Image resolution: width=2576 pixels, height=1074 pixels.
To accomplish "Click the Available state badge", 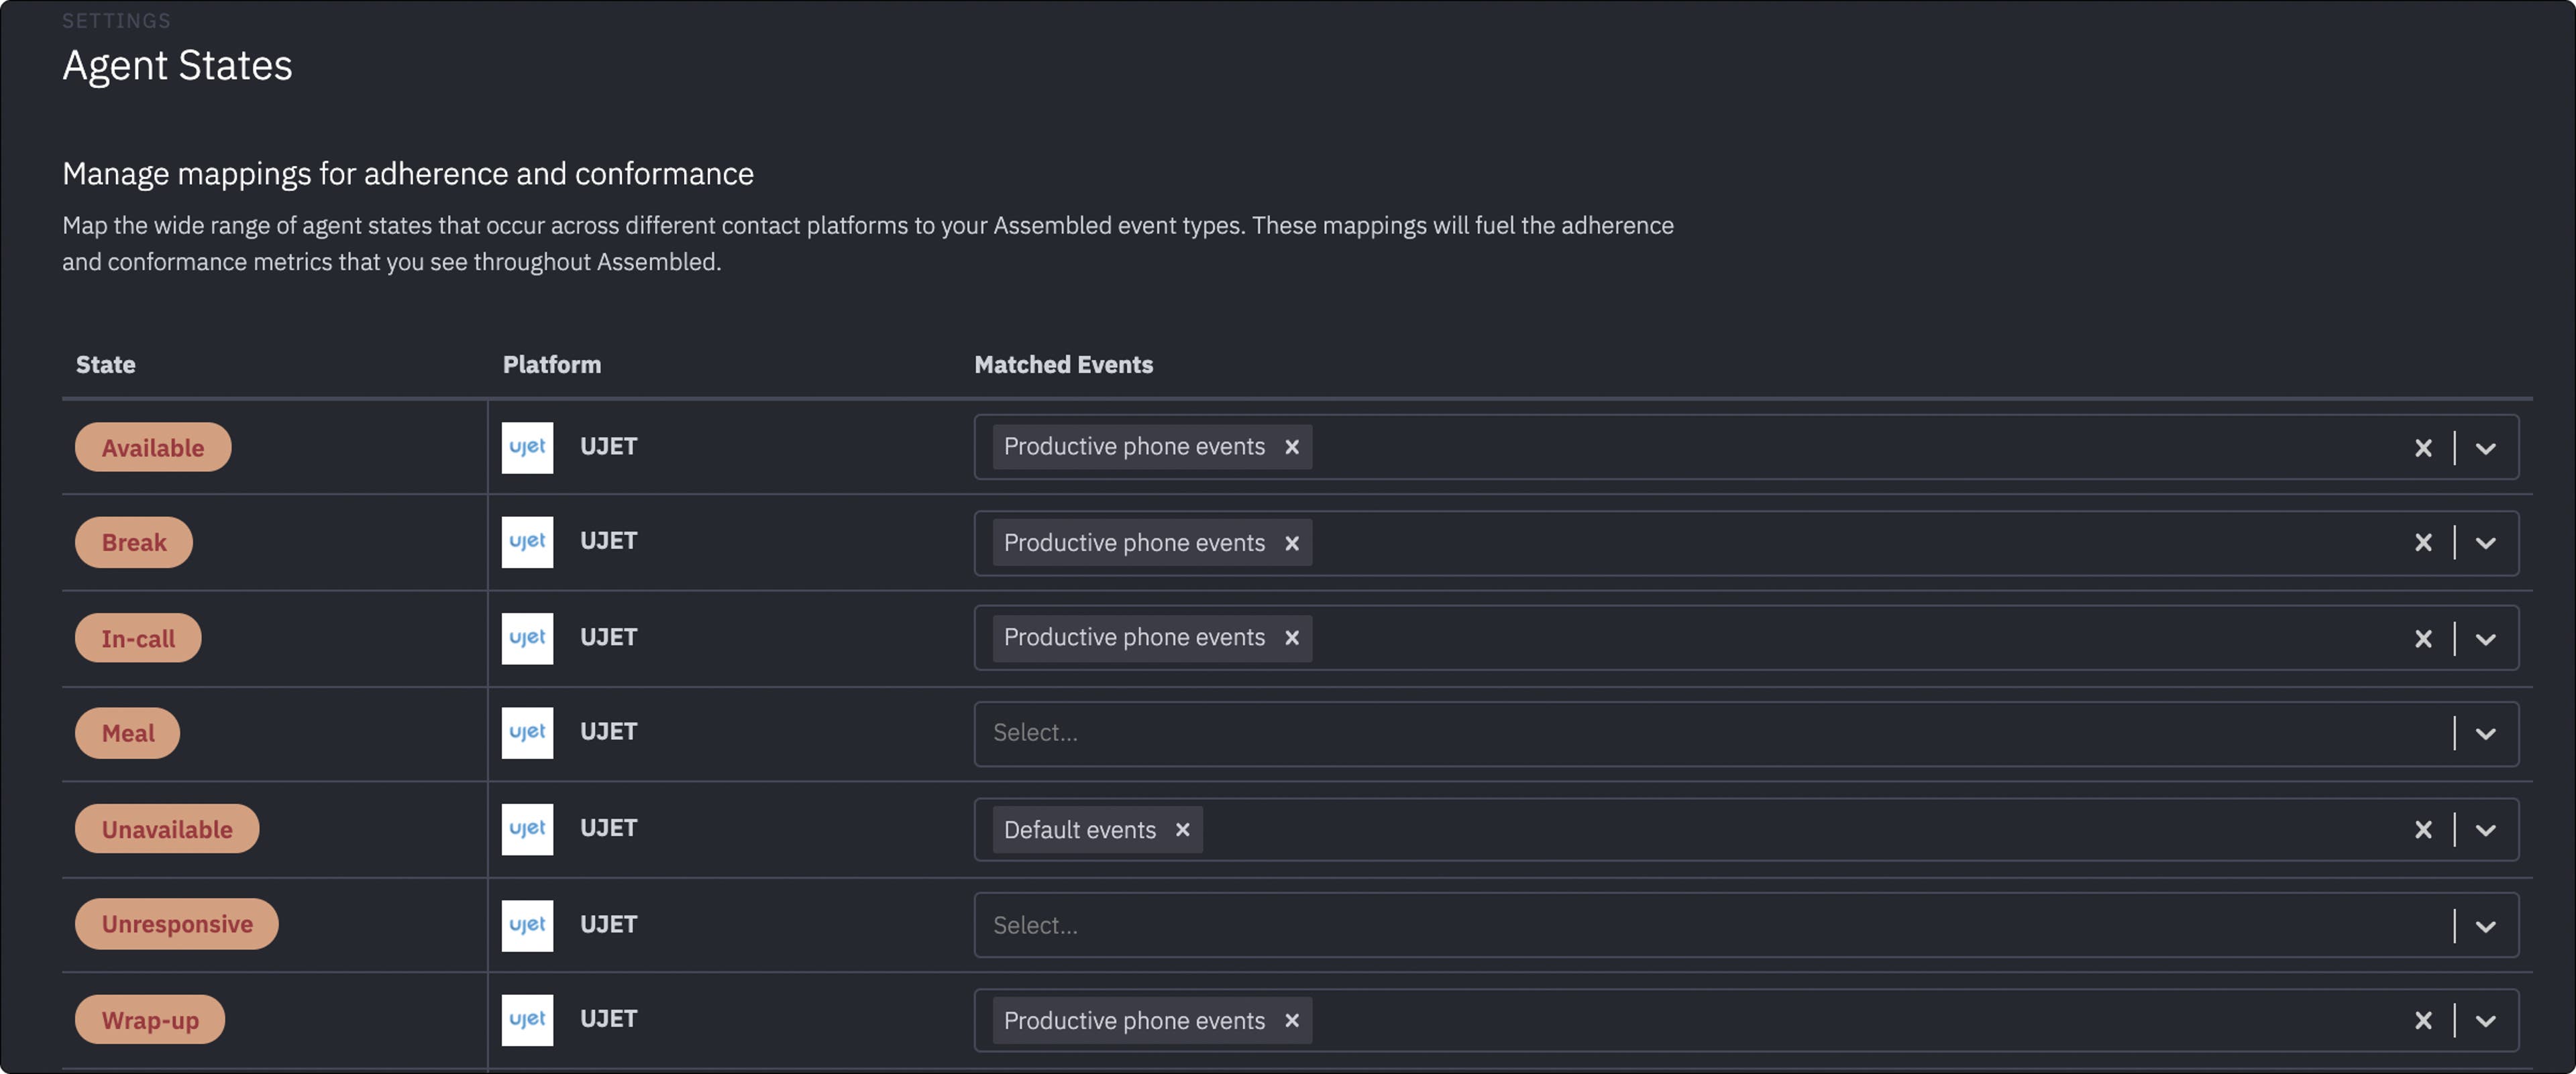I will [x=153, y=448].
